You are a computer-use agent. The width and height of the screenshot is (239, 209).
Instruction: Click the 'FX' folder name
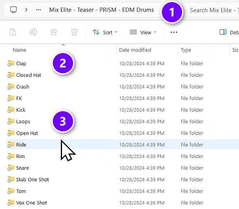19,98
